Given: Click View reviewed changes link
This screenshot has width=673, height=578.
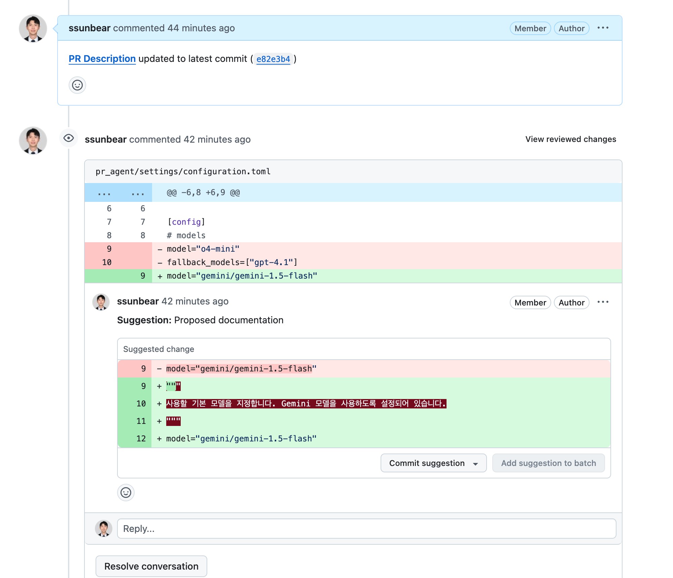Looking at the screenshot, I should tap(570, 139).
